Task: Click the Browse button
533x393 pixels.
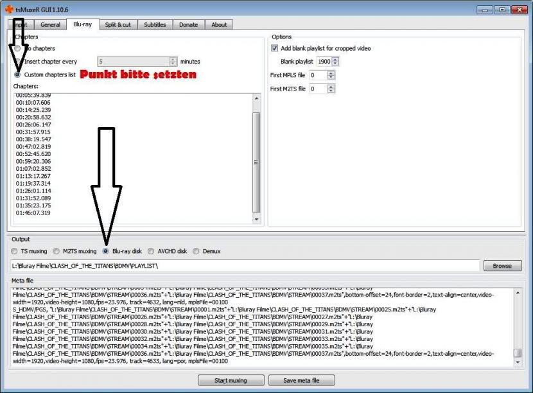Action: 502,266
